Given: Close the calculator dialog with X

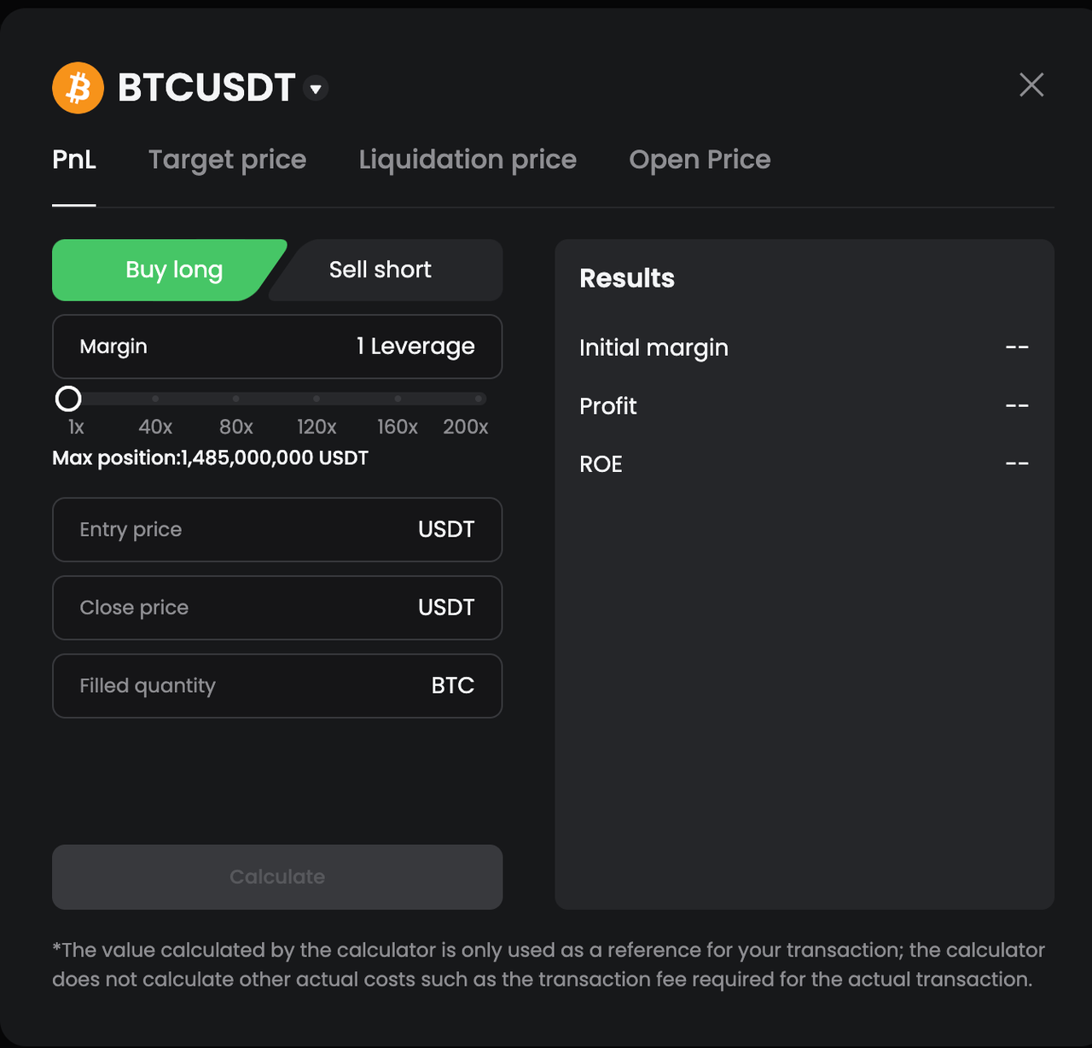Looking at the screenshot, I should pyautogui.click(x=1031, y=84).
